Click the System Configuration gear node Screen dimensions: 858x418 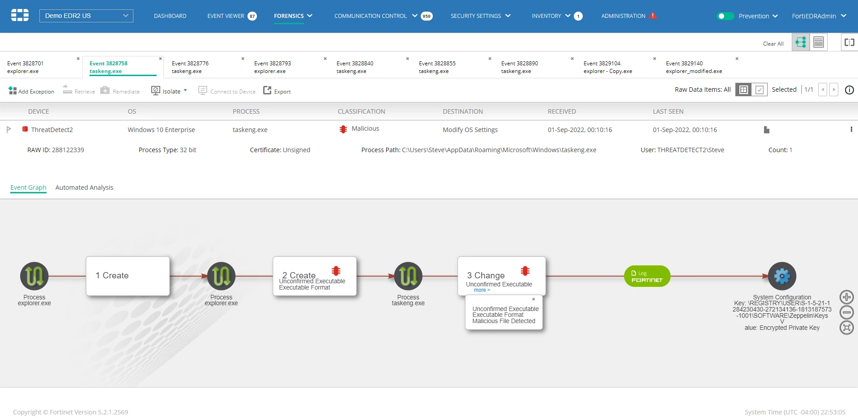pyautogui.click(x=782, y=276)
